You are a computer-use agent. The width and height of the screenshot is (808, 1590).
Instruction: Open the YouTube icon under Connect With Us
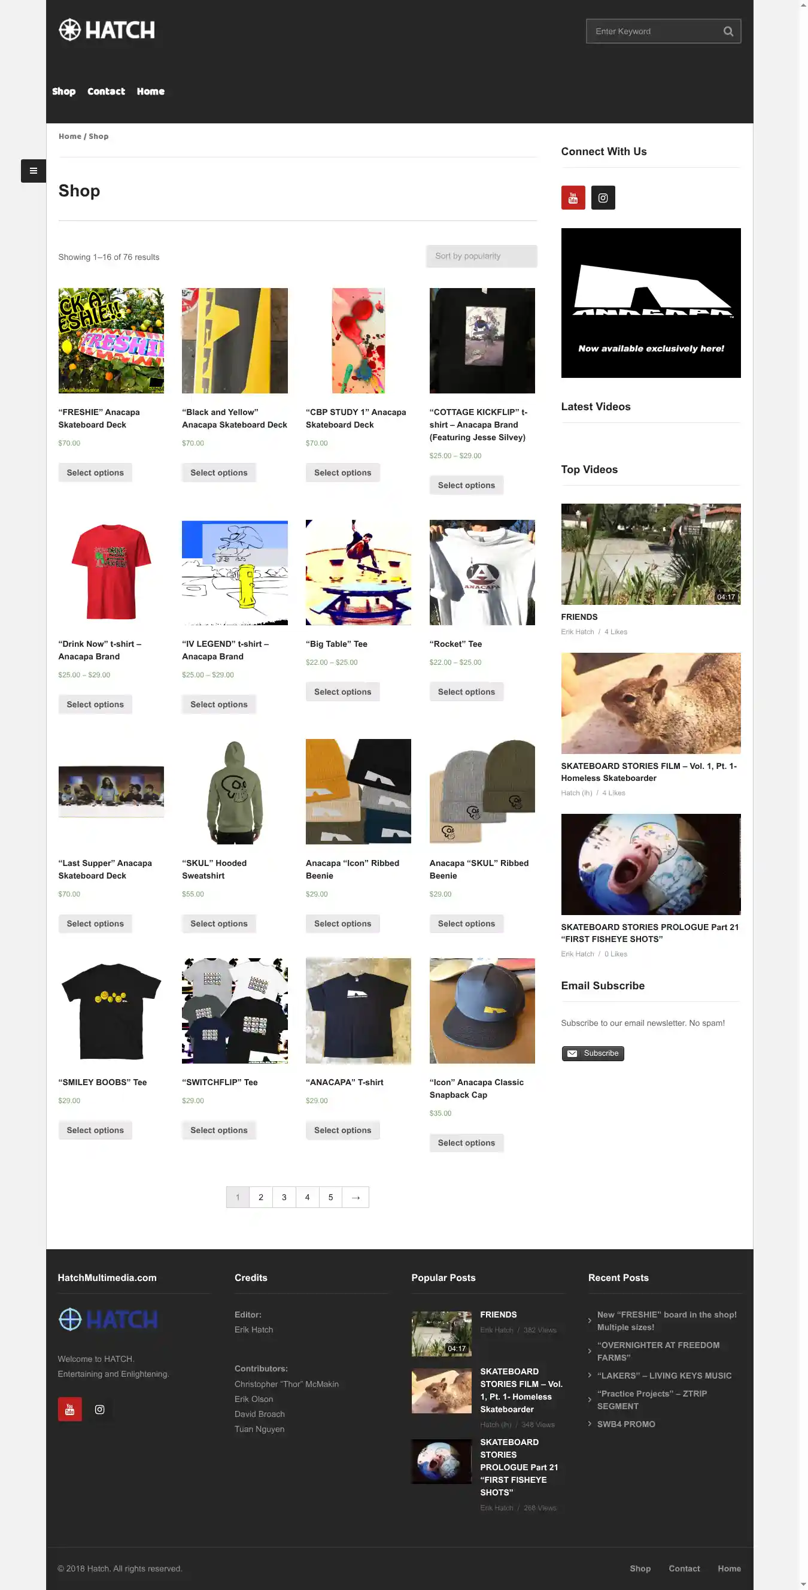click(572, 198)
